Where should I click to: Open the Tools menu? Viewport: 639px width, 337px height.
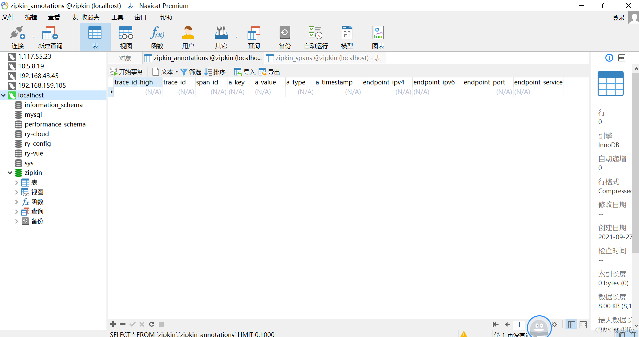coord(117,17)
